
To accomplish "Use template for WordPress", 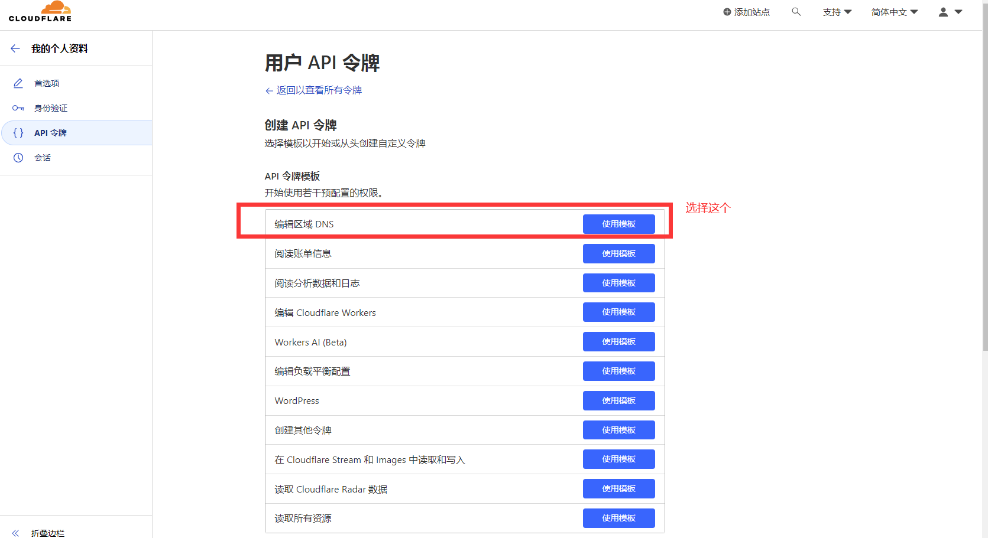I will click(618, 400).
